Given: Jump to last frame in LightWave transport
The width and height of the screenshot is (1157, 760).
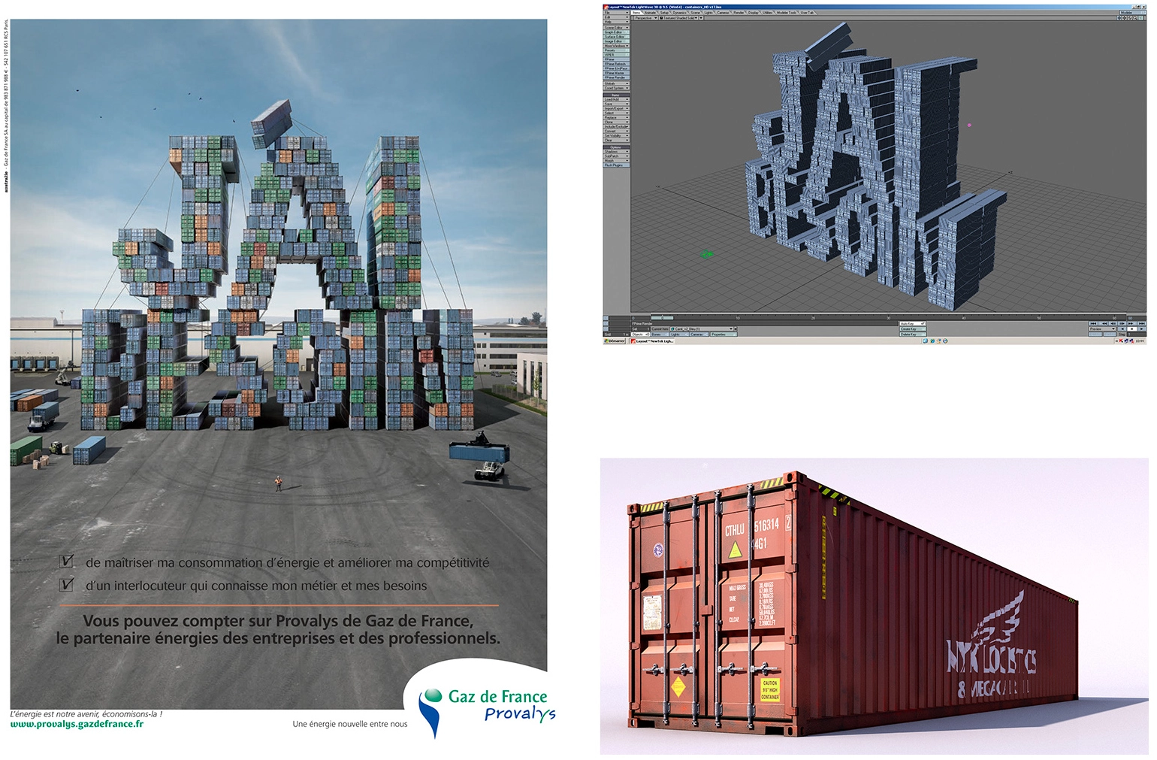Looking at the screenshot, I should pos(1141,323).
